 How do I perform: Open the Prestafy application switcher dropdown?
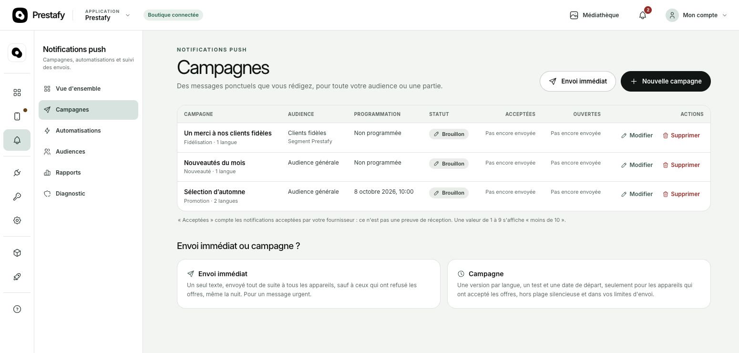click(107, 15)
